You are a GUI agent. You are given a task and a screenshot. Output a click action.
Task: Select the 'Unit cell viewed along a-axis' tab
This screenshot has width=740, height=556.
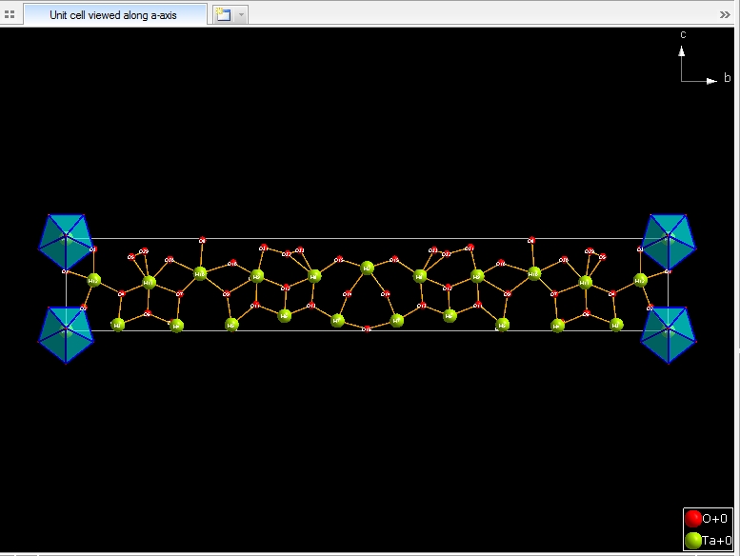coord(113,14)
